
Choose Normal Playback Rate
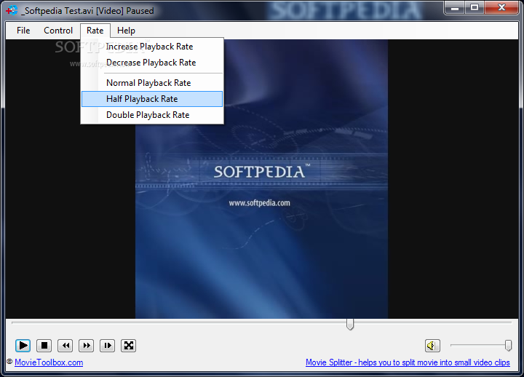tap(152, 83)
